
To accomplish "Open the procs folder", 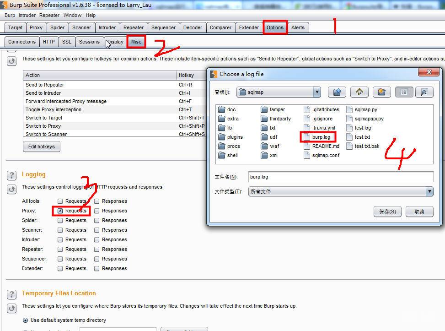I will click(229, 146).
